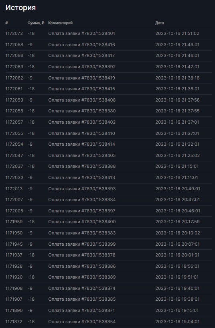
Task: Select Оплата заявки #7830/1538413 entry
Action: click(81, 177)
